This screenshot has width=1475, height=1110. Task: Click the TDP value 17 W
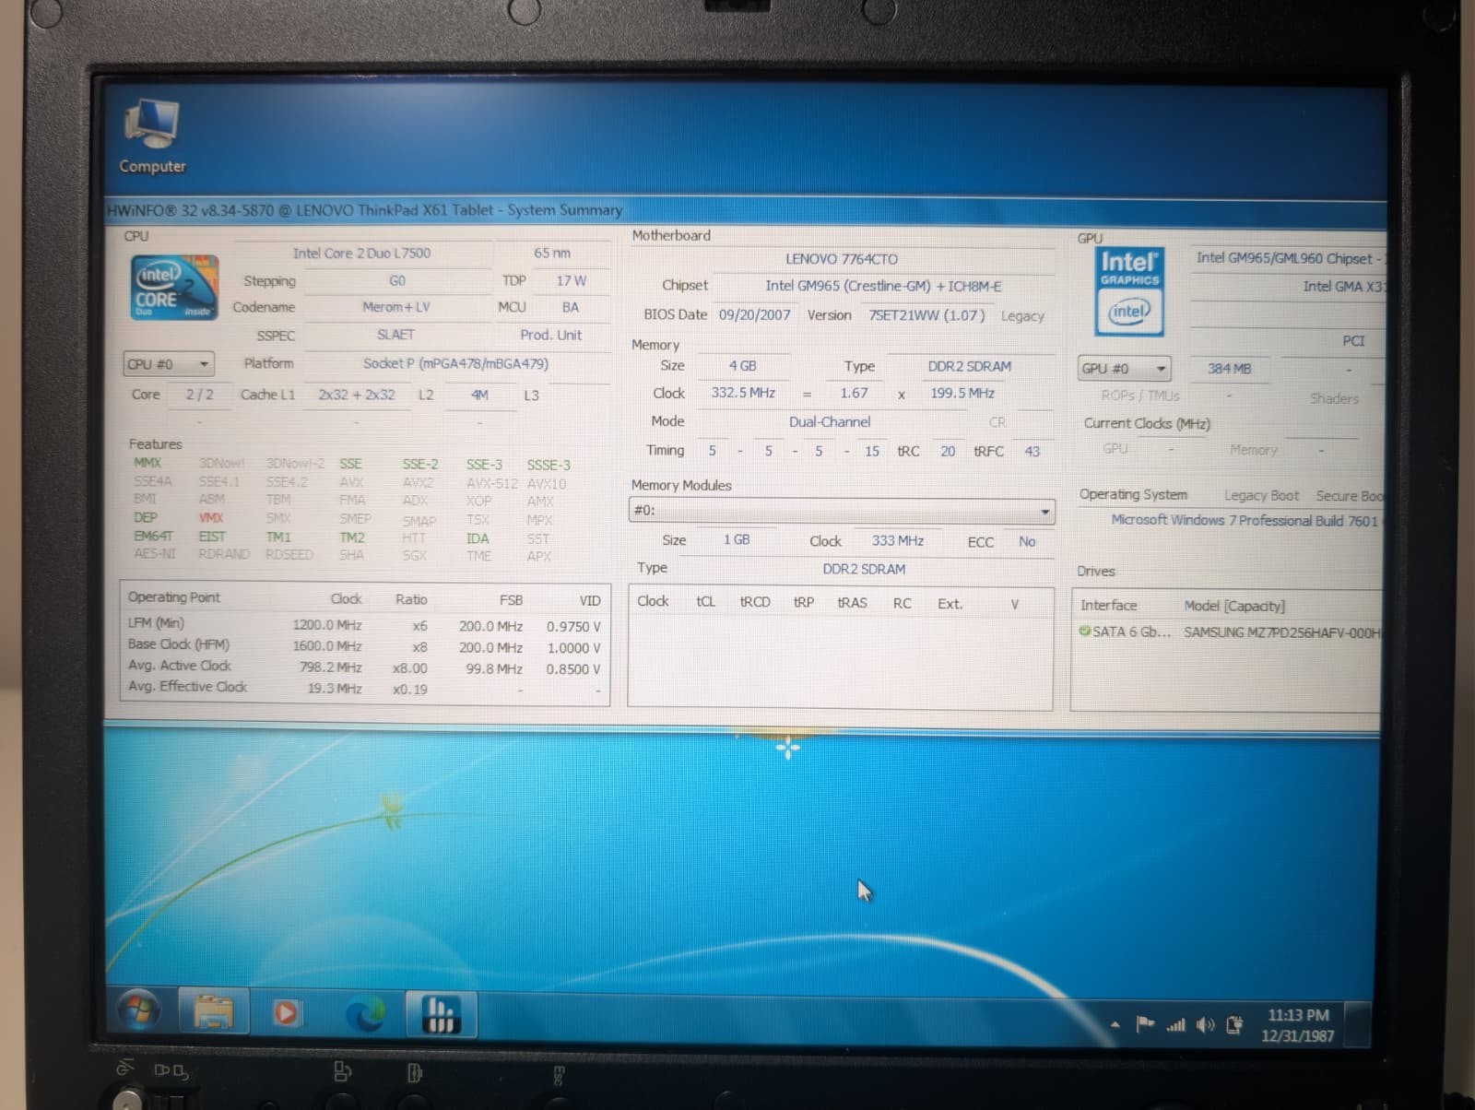pos(571,280)
